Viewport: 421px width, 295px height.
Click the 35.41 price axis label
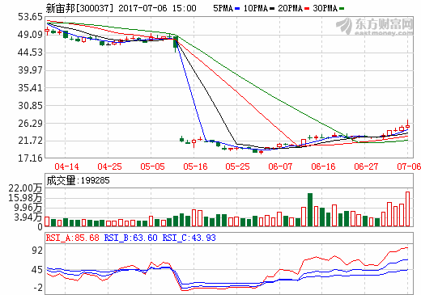coord(30,88)
